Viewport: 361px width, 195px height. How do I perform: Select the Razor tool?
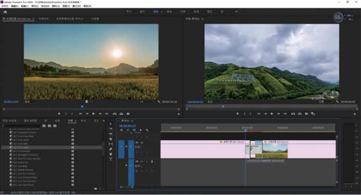click(x=110, y=139)
